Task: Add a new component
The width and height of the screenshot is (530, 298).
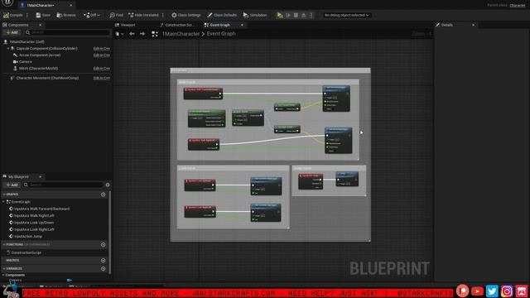Action: click(x=12, y=32)
